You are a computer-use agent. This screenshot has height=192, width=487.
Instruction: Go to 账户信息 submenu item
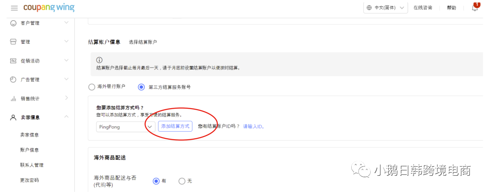coord(29,150)
